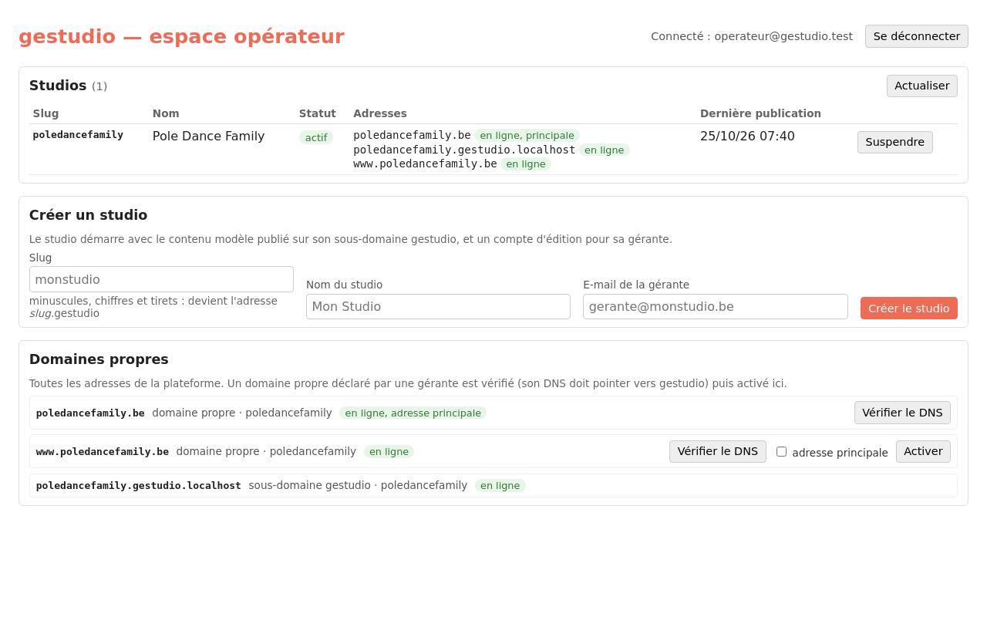Click the Créer un studio heading
Viewport: 987px width, 617px height.
click(88, 215)
